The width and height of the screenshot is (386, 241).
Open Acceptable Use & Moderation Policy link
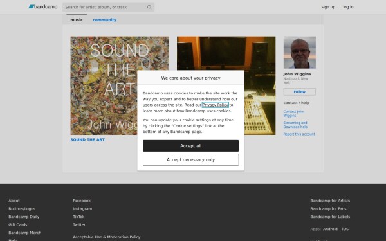(106, 237)
